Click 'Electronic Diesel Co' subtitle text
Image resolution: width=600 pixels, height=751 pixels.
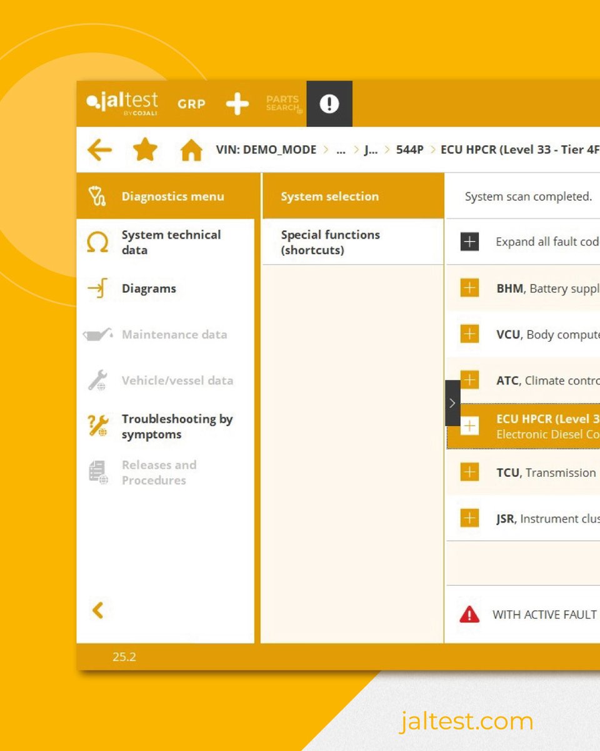point(548,434)
